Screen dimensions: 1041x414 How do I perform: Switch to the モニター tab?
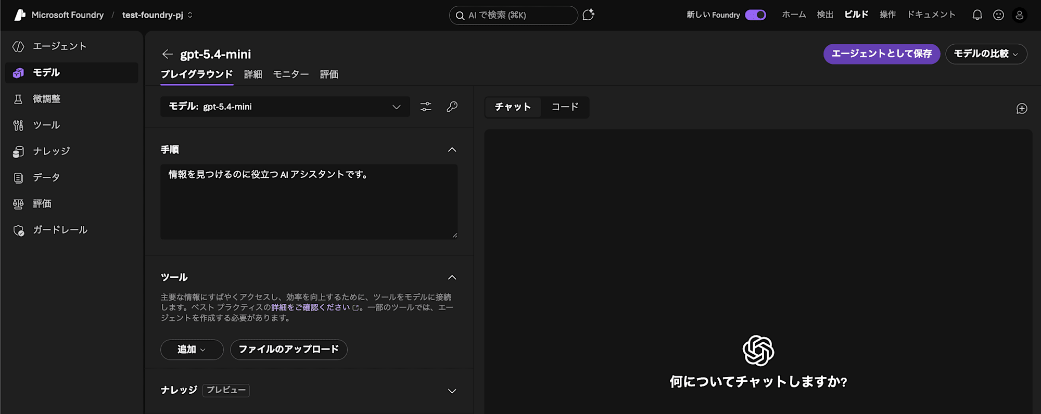coord(291,74)
